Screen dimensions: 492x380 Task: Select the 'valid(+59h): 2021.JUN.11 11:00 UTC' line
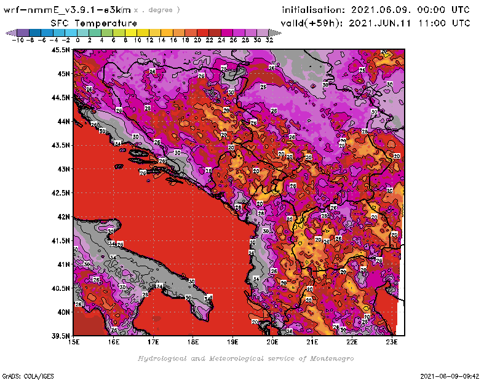[x=376, y=23]
